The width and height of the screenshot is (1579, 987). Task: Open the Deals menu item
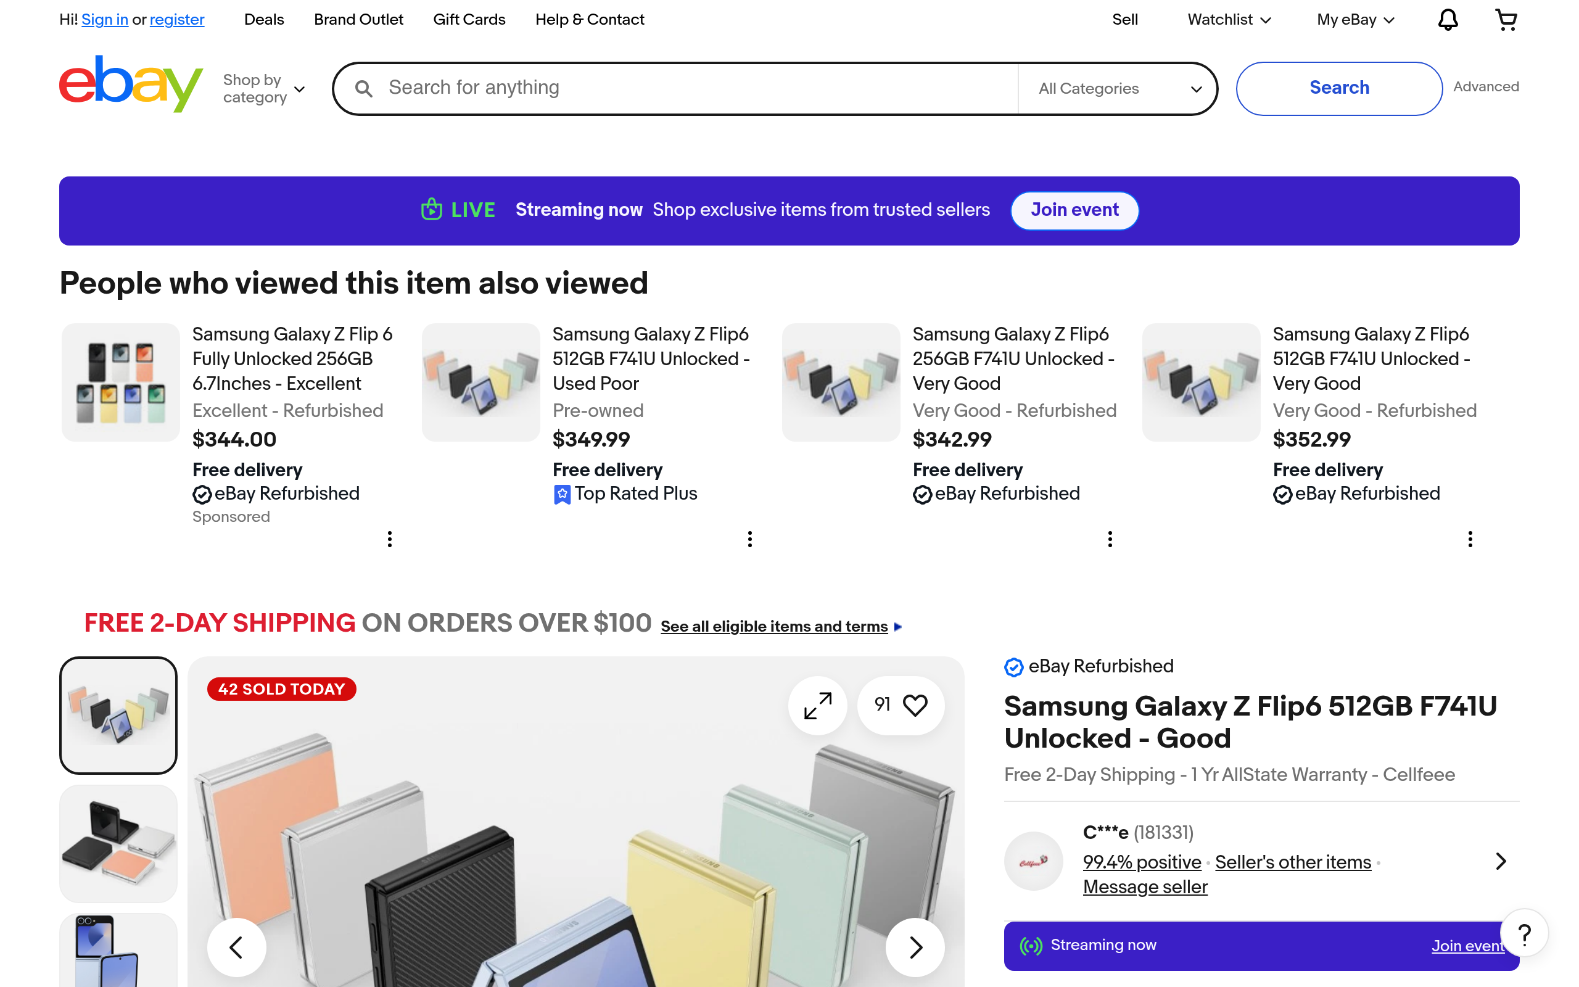tap(263, 20)
